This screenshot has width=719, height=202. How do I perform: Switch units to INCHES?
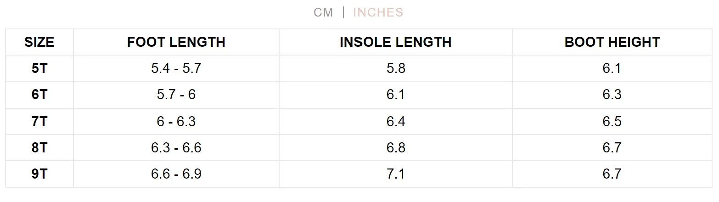pyautogui.click(x=378, y=12)
